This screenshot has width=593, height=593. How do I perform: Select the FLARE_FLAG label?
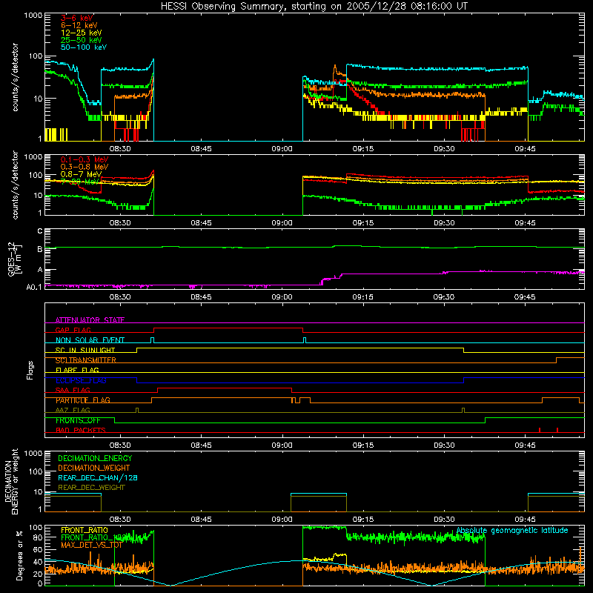click(x=77, y=370)
